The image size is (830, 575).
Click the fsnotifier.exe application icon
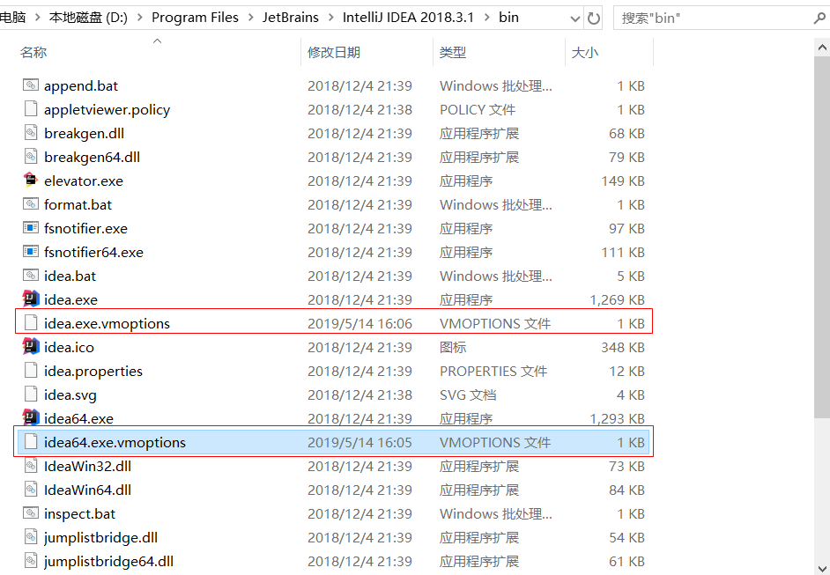[x=31, y=228]
